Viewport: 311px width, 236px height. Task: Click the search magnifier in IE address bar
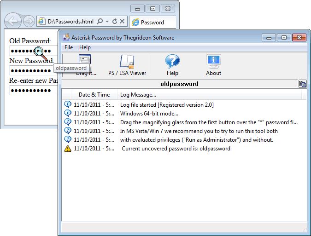[100, 21]
